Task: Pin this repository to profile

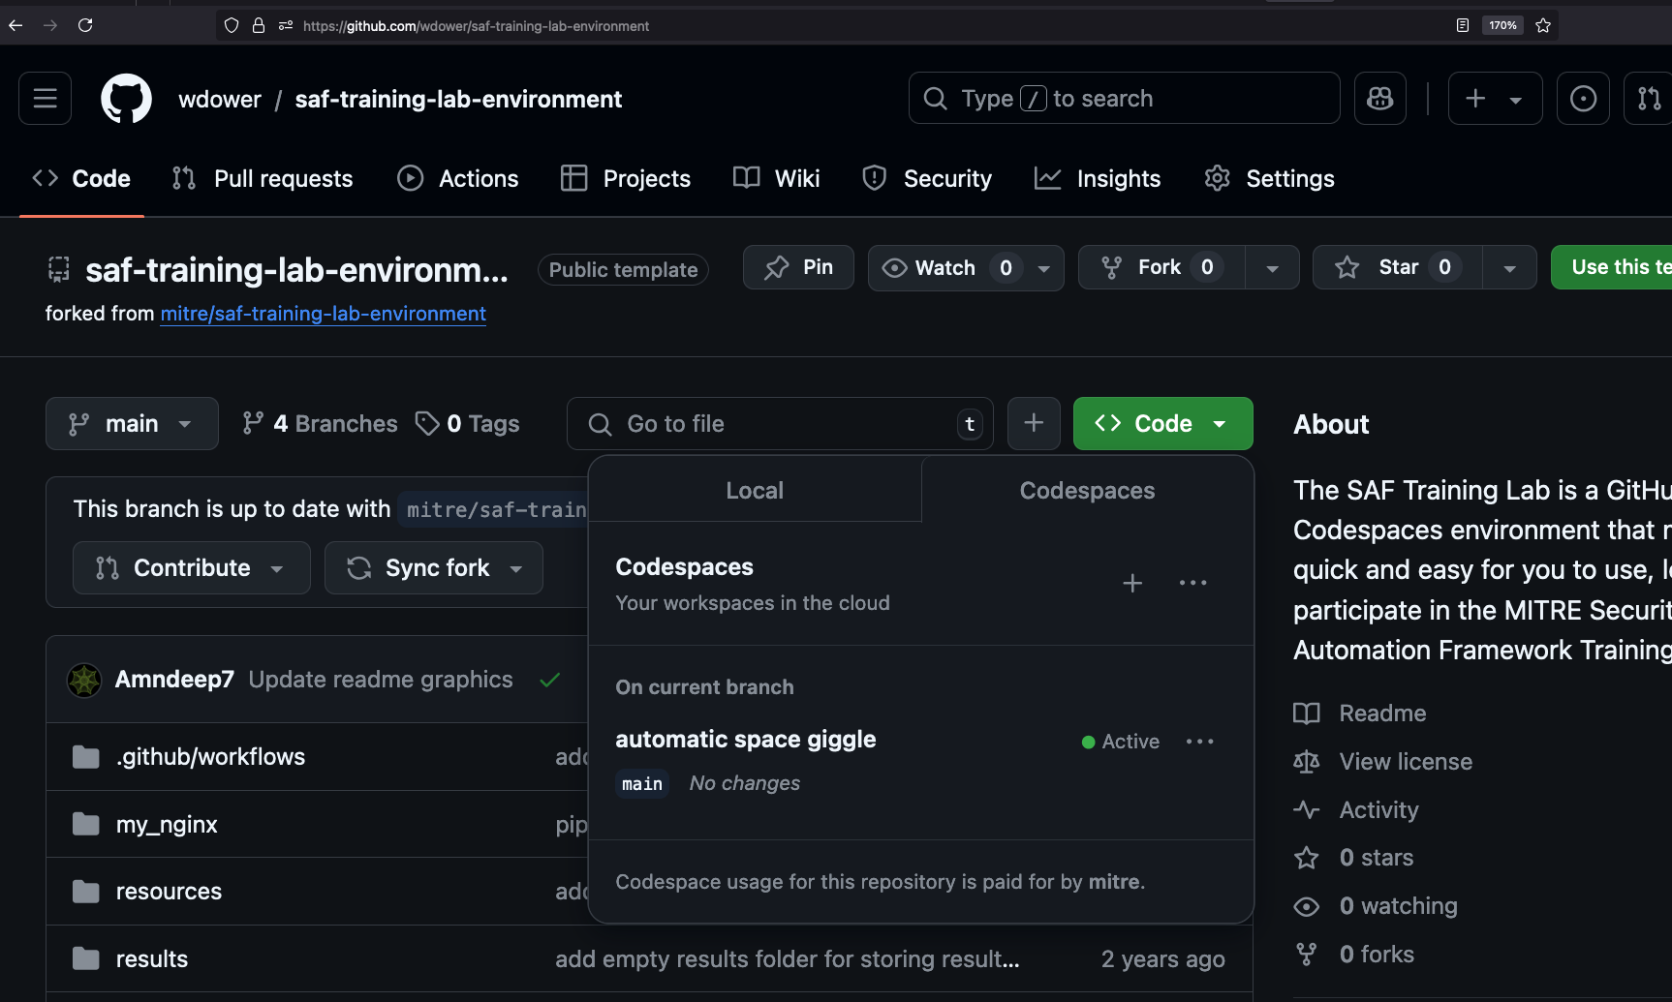Action: [798, 268]
